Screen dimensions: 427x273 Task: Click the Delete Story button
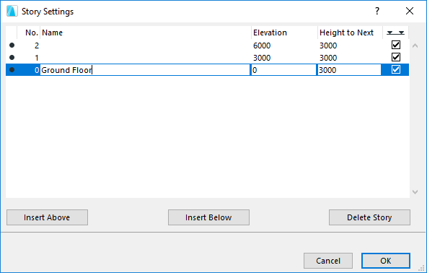click(x=369, y=217)
